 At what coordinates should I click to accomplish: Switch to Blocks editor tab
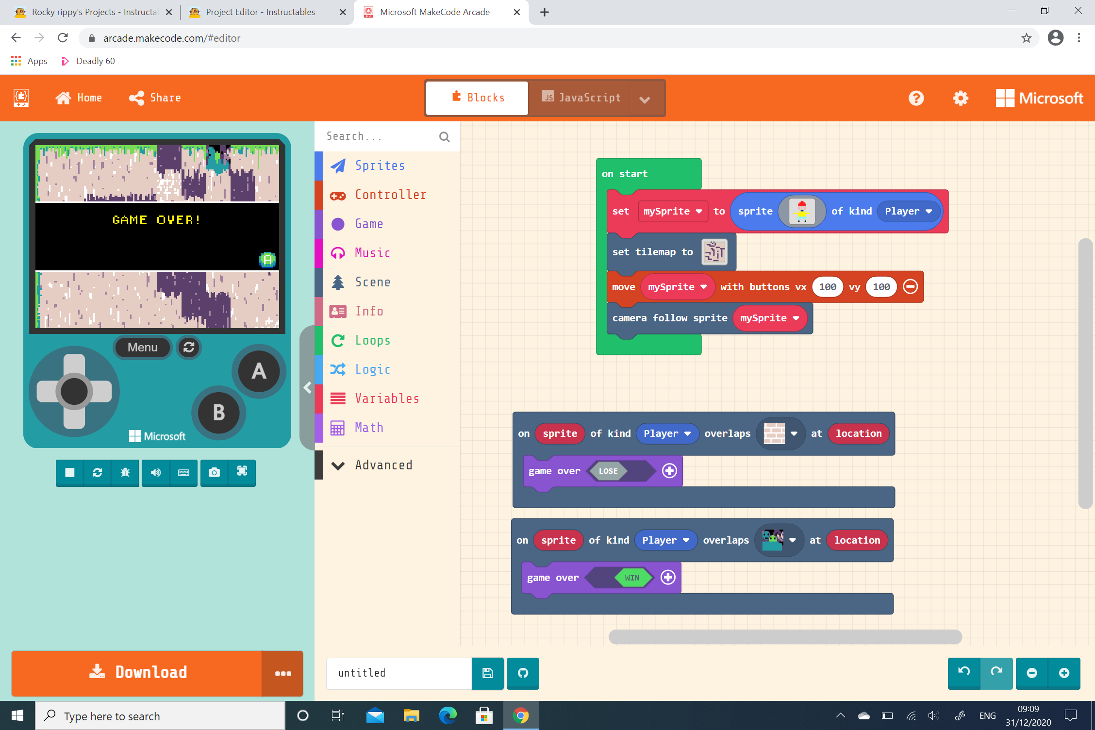click(478, 98)
